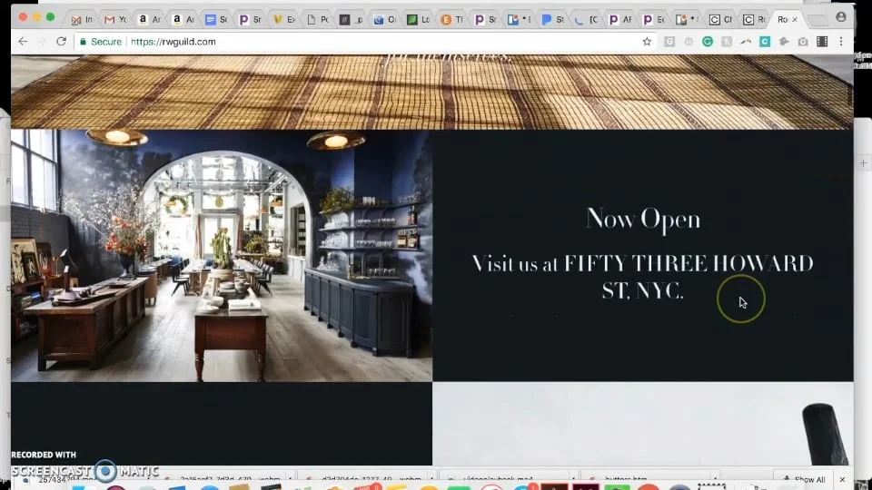This screenshot has width=872, height=490.
Task: Switch to the dark hash icon tab
Action: tap(351, 19)
